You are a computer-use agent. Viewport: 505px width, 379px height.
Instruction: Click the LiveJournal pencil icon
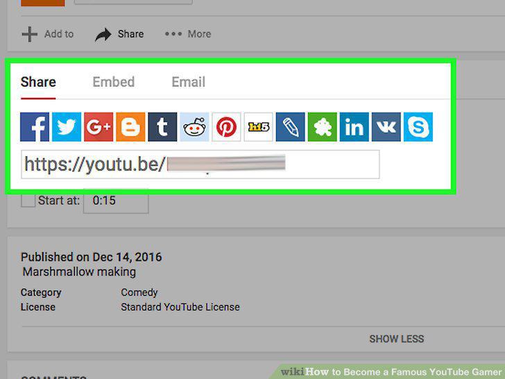pos(290,126)
